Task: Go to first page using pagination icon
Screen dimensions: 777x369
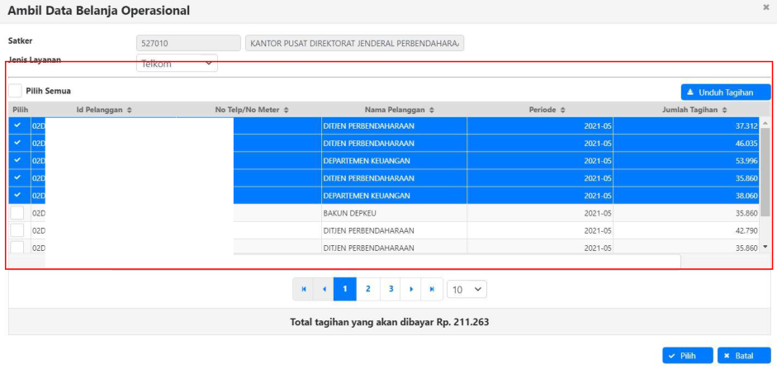Action: 303,290
